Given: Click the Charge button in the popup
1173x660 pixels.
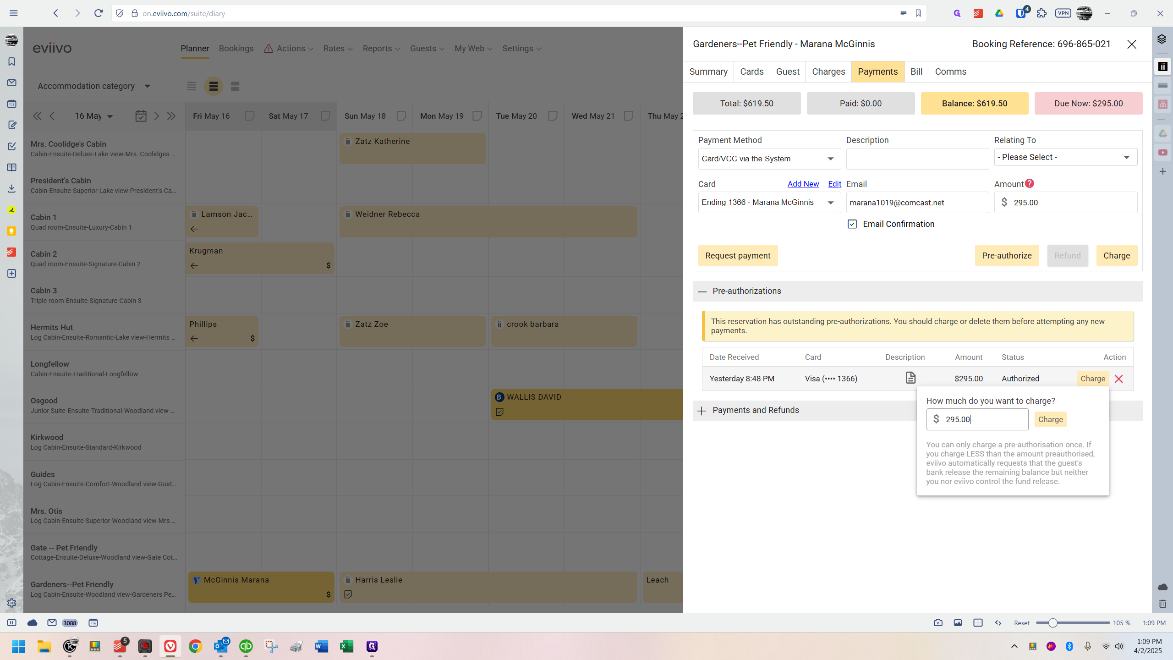Looking at the screenshot, I should [x=1050, y=419].
